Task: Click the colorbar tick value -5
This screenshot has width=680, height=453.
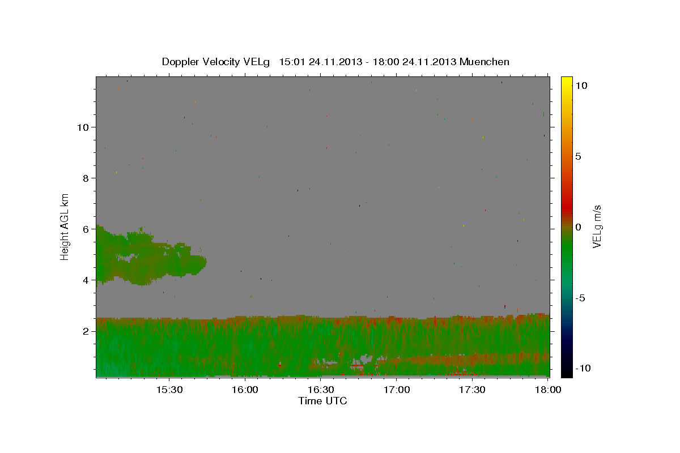Action: click(x=580, y=298)
